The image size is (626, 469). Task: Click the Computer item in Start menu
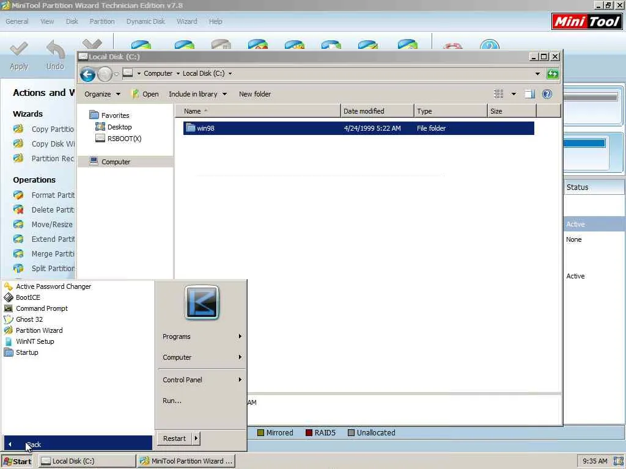202,357
